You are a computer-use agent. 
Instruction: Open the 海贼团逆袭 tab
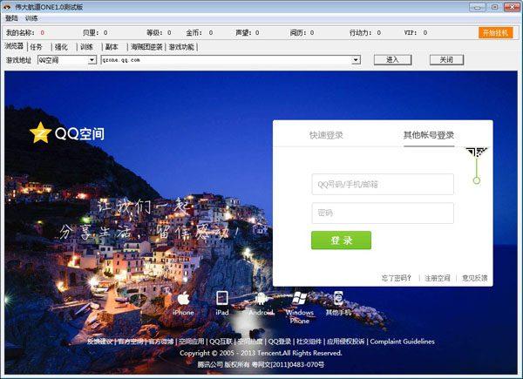coord(146,47)
